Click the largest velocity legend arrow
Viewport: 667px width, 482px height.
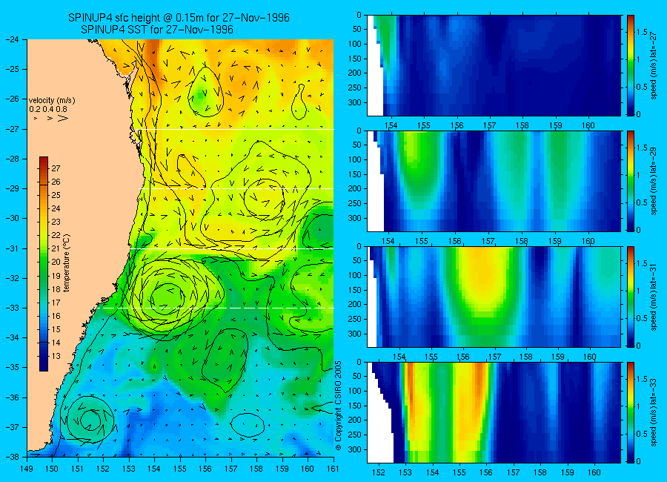coord(63,119)
